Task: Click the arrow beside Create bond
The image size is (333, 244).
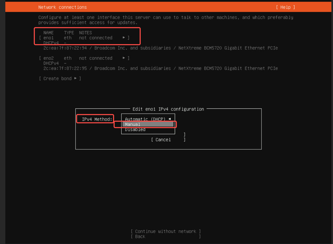Action: point(76,78)
